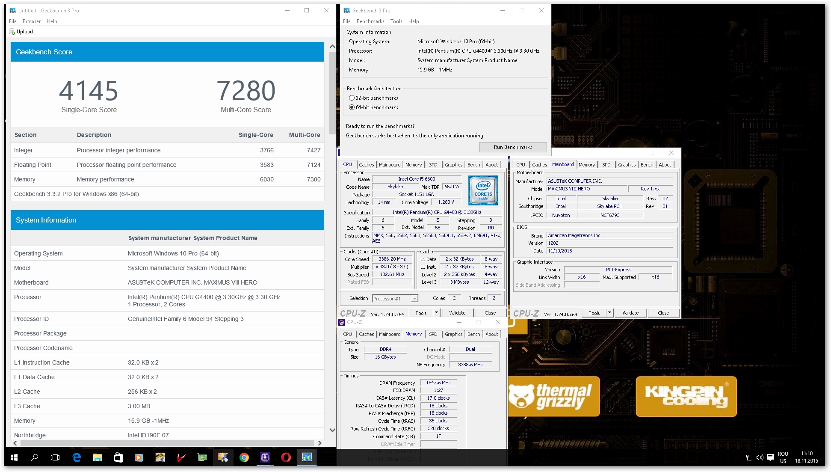Select the Floating Point performance row
The height and width of the screenshot is (472, 831).
point(167,165)
